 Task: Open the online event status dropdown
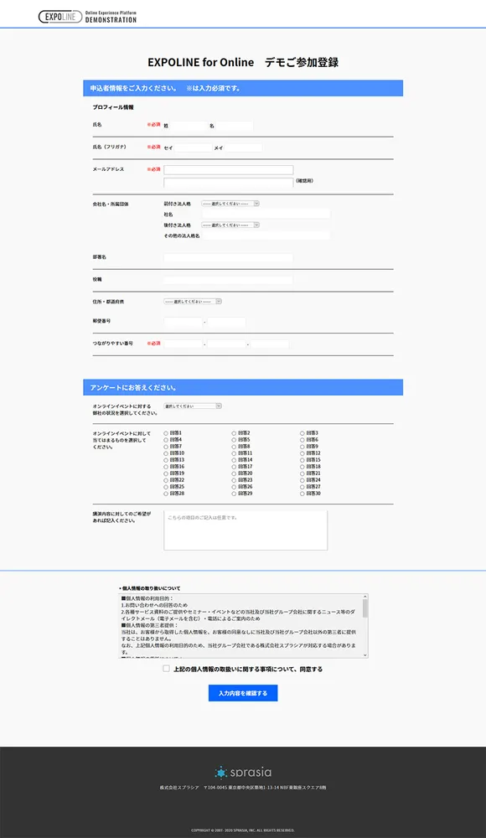(x=193, y=406)
